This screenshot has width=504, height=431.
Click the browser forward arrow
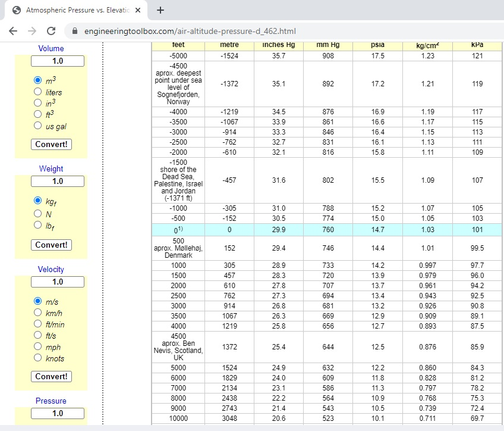click(x=32, y=31)
